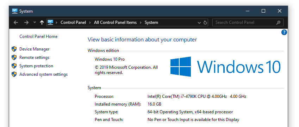Image resolution: width=299 pixels, height=127 pixels.
Task: Click the Windows 10 logo
Action: click(x=225, y=67)
